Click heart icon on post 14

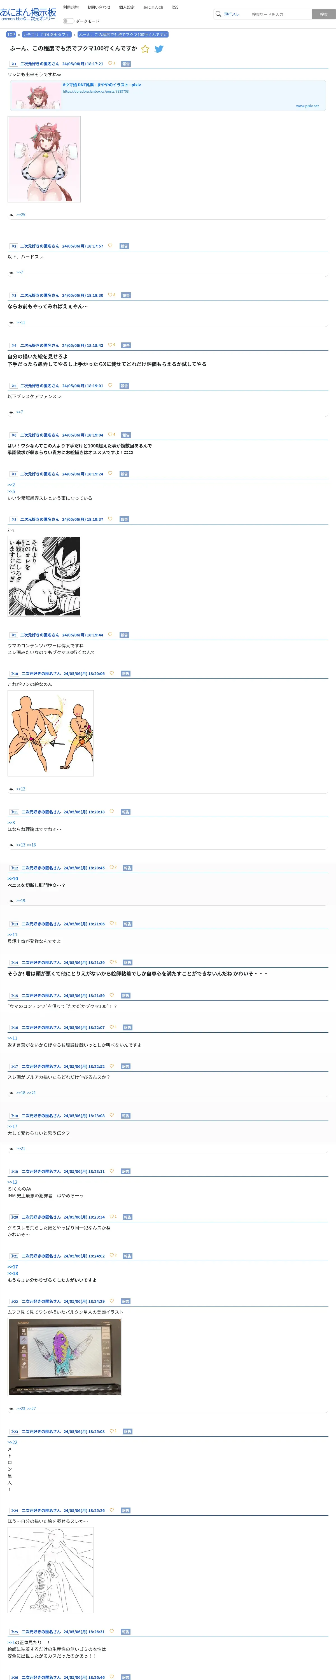[x=111, y=962]
